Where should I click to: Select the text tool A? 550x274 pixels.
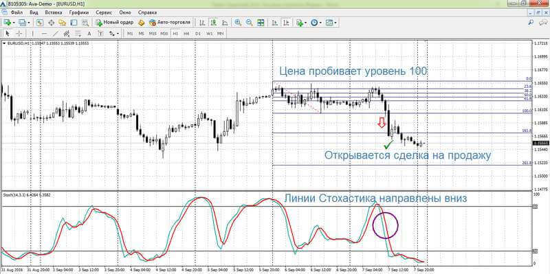point(89,33)
